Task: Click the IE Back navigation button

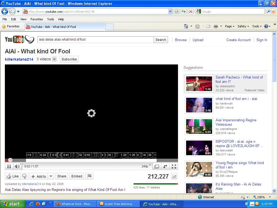Action: pos(5,12)
